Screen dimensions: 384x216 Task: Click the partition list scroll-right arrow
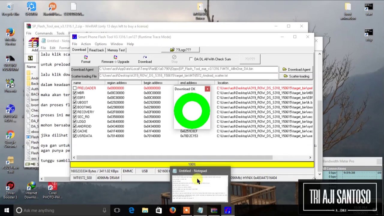pyautogui.click(x=310, y=157)
